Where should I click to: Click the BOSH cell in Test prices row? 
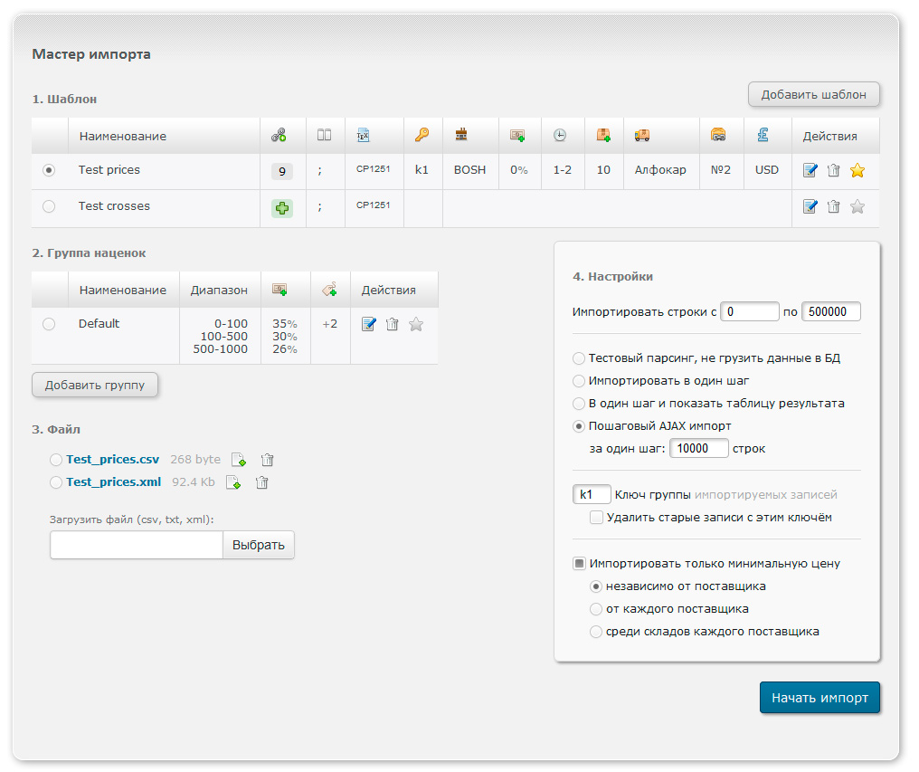point(469,170)
